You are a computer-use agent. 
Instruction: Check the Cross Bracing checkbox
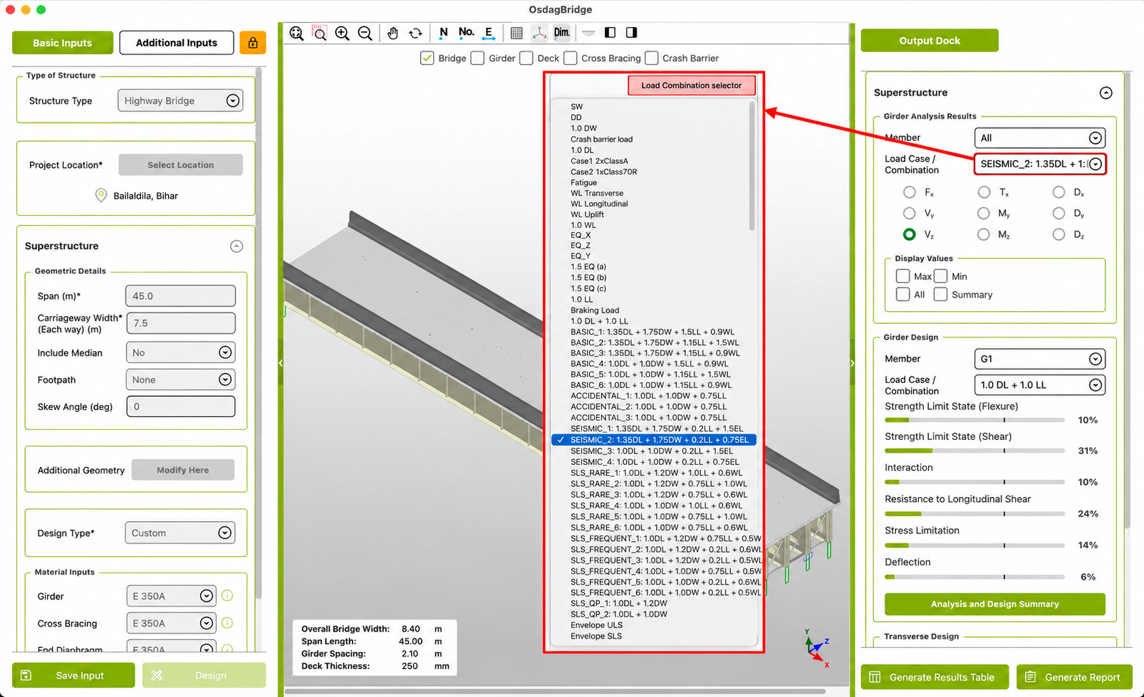coord(571,58)
